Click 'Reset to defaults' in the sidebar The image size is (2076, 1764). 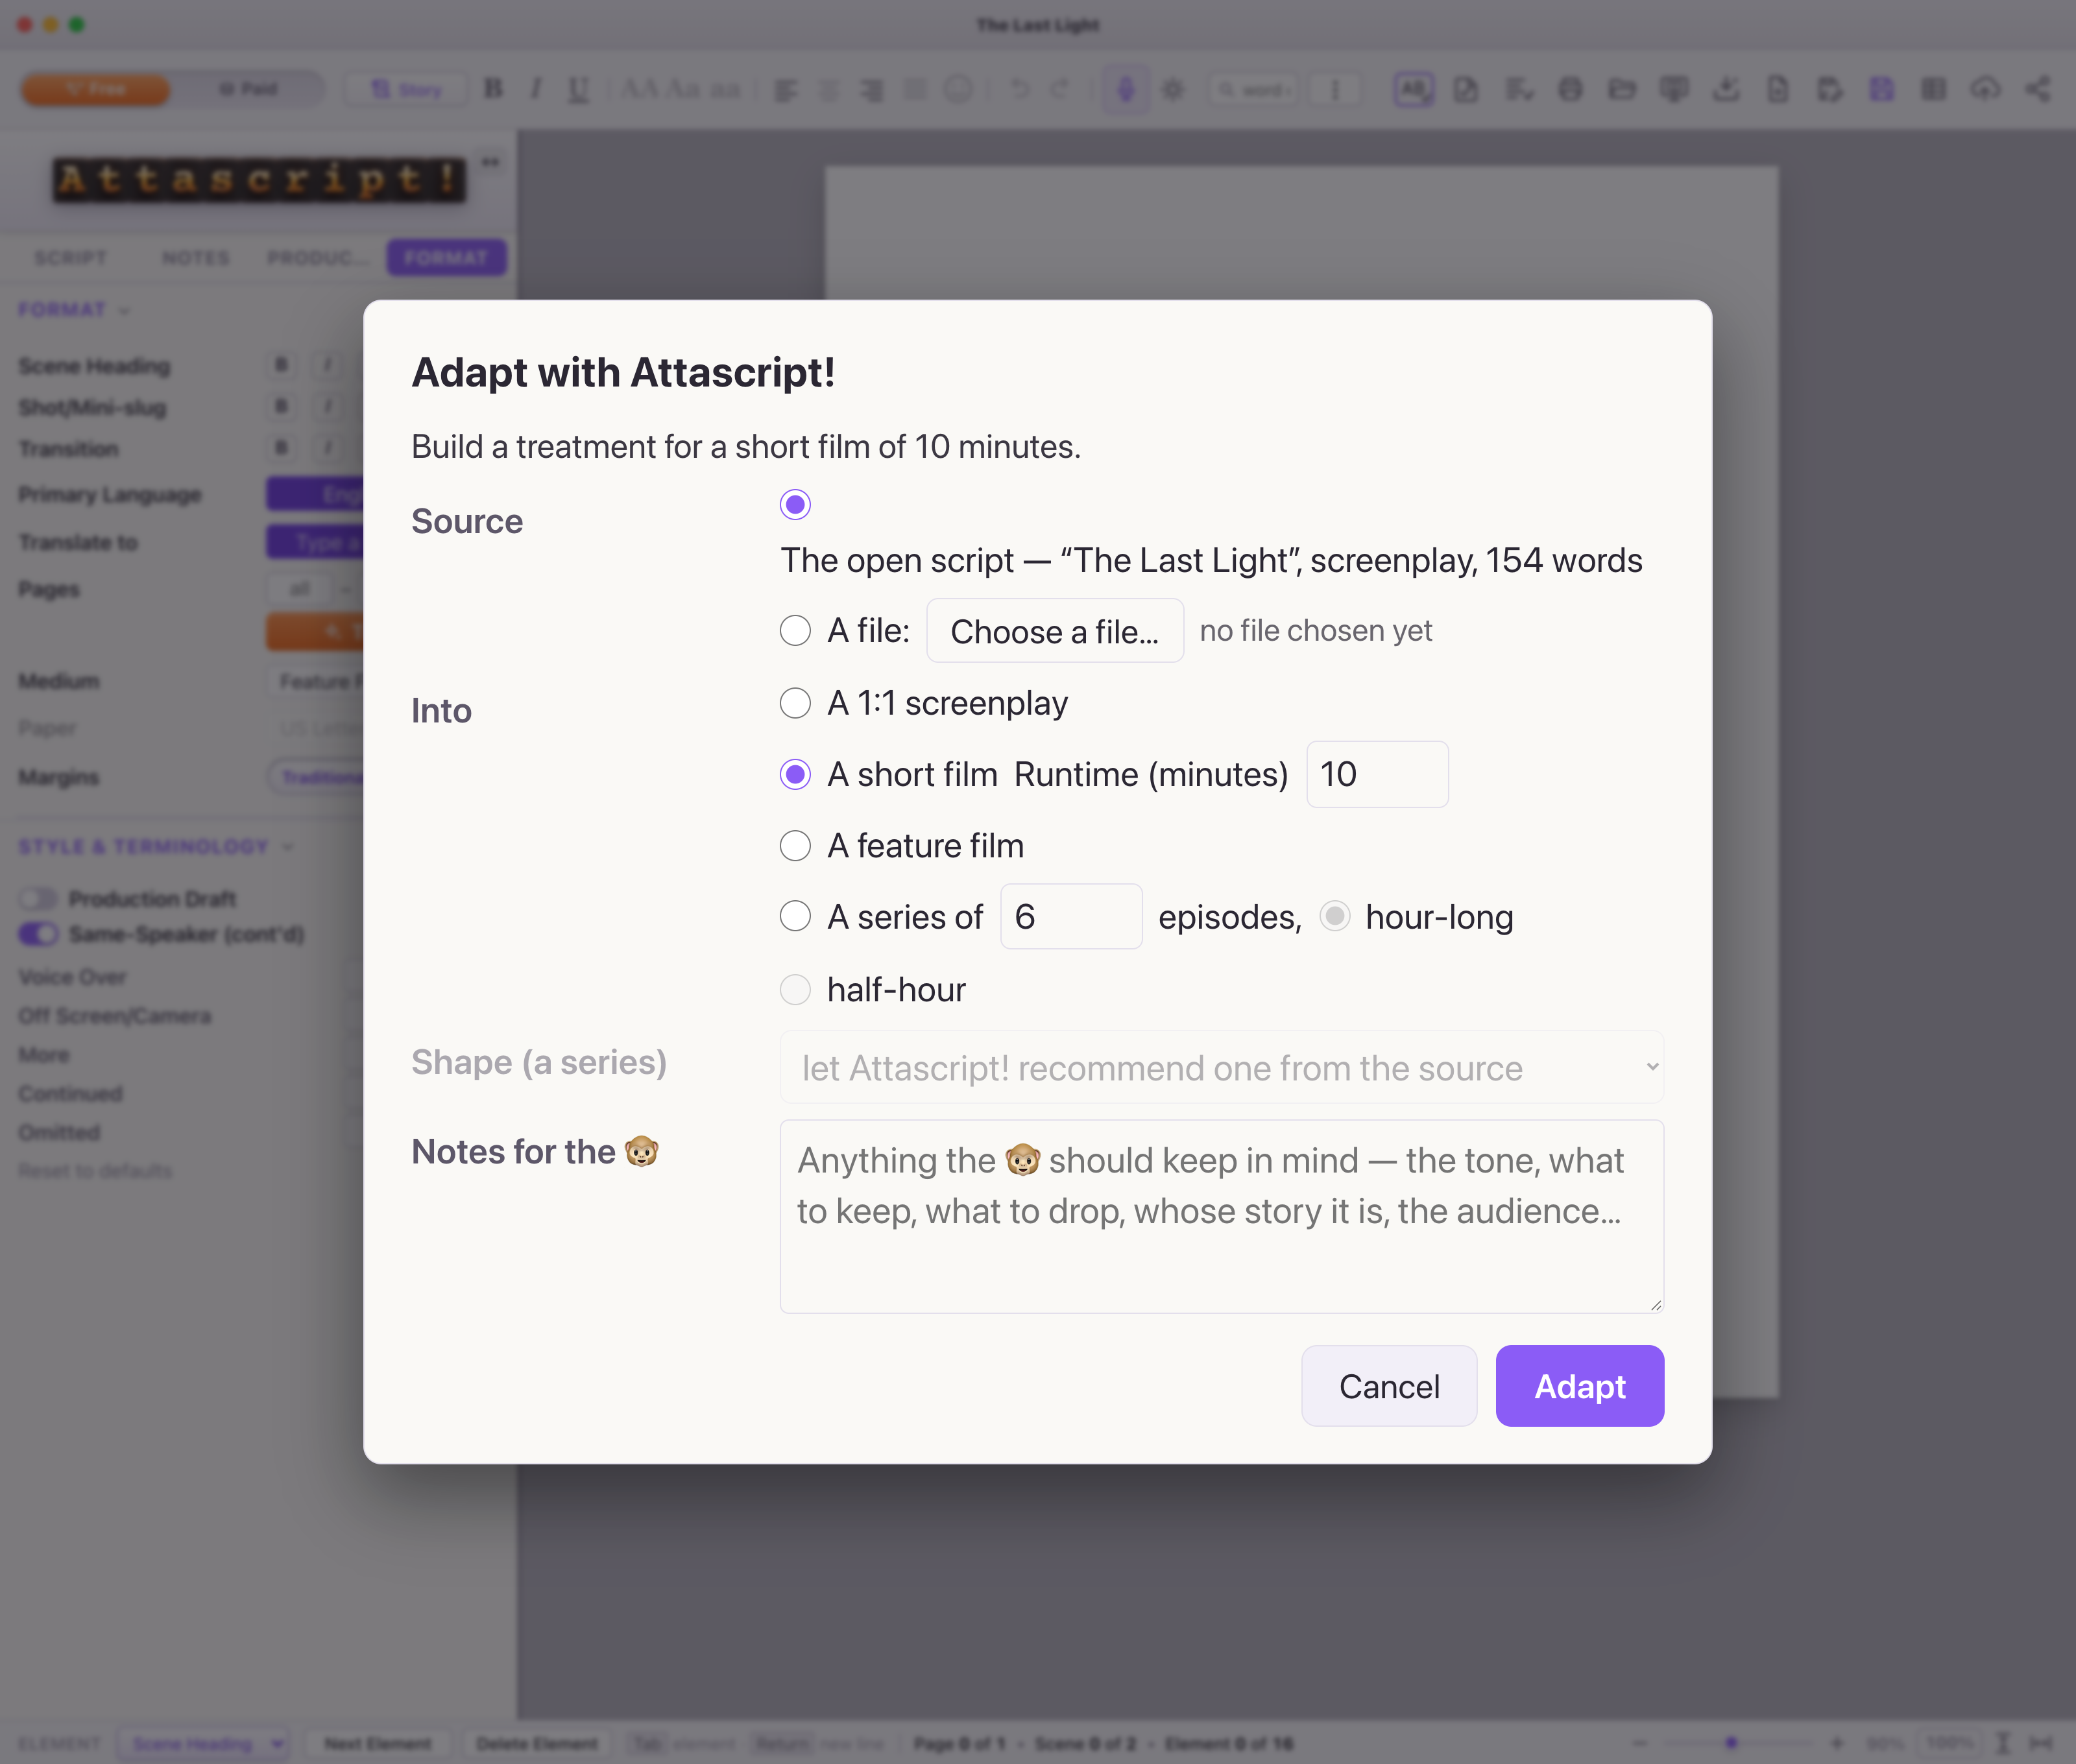pos(95,1171)
